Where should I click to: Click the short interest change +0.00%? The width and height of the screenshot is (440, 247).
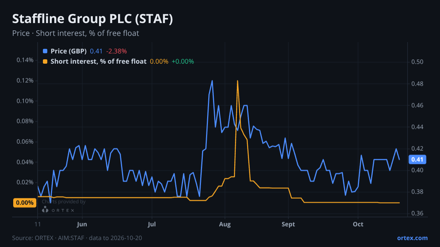click(x=183, y=61)
